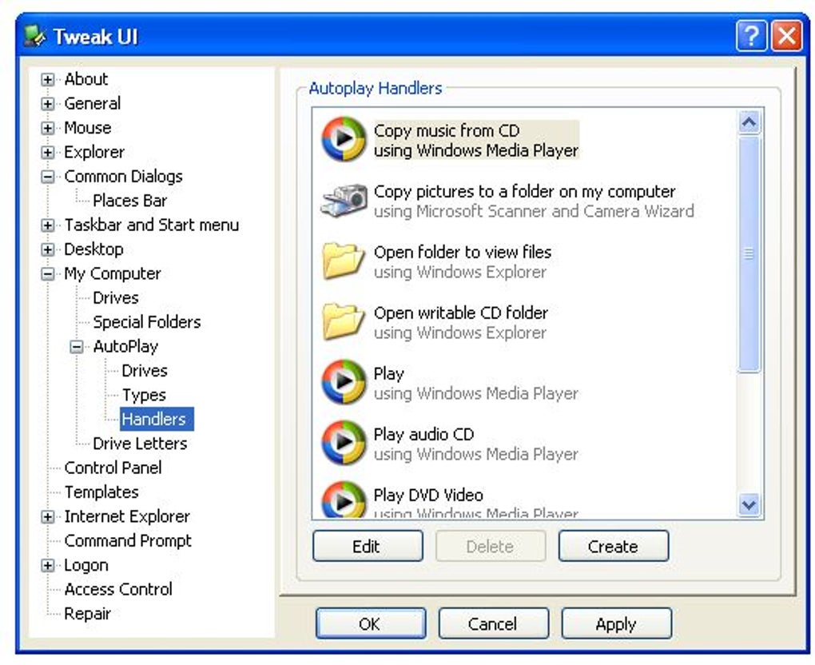
Task: Expand the Desktop tree node
Action: pyautogui.click(x=47, y=249)
